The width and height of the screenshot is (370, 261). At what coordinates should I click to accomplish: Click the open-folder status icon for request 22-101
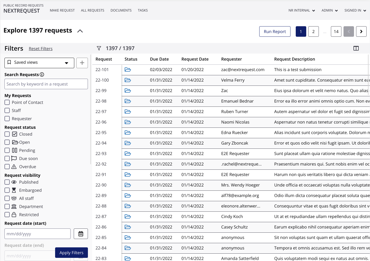[128, 70]
